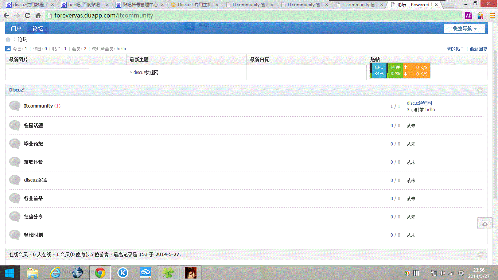The image size is (498, 280).
Task: Launch Internet Explorer from the taskbar
Action: (x=55, y=273)
